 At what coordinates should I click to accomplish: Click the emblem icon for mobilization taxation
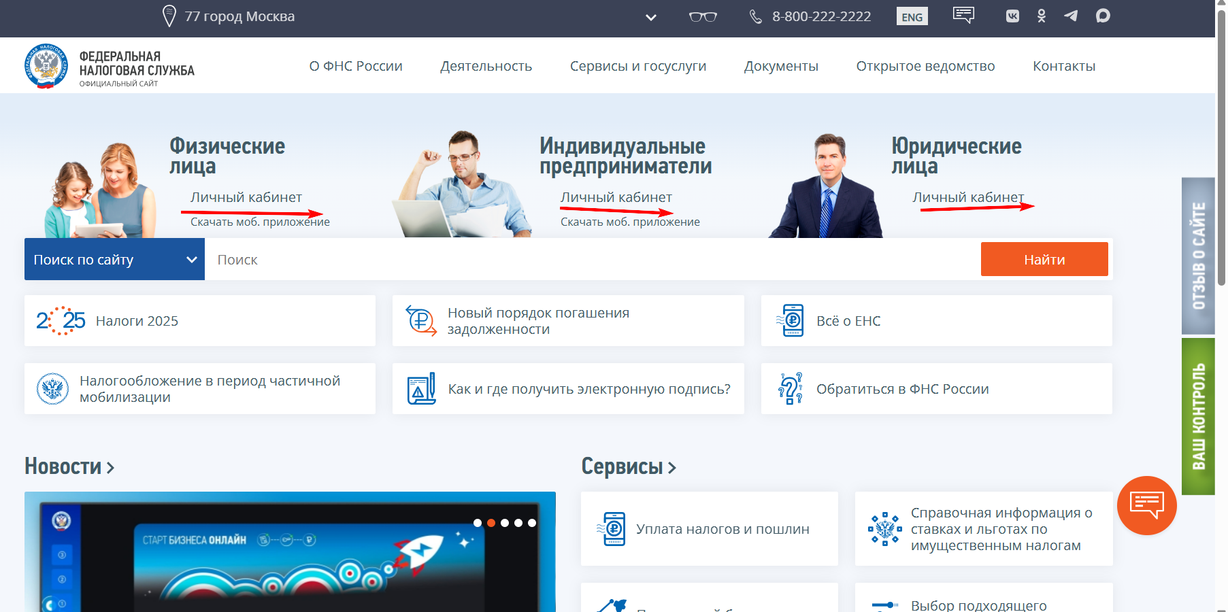pos(52,389)
